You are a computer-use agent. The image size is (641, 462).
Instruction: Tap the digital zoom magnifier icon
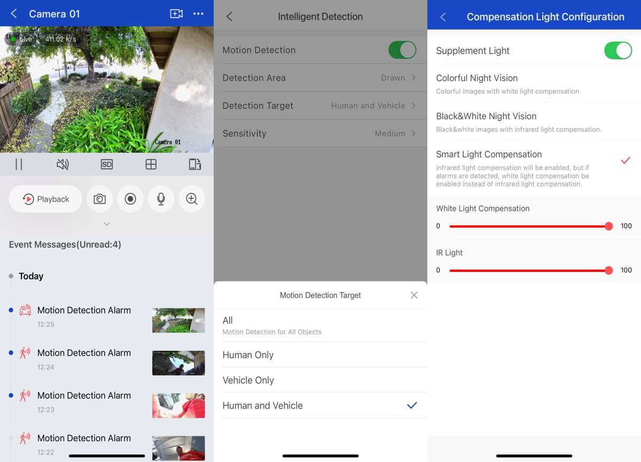point(192,199)
